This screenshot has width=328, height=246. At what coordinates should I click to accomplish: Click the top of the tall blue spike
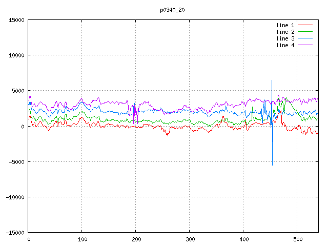[272, 81]
